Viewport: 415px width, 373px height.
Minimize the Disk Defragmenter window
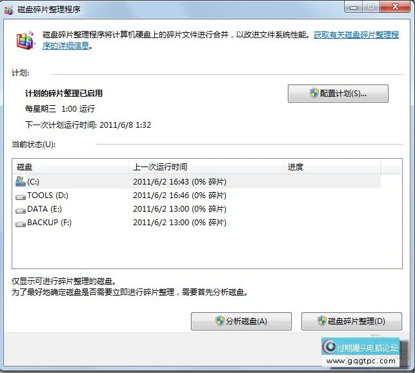pos(354,6)
